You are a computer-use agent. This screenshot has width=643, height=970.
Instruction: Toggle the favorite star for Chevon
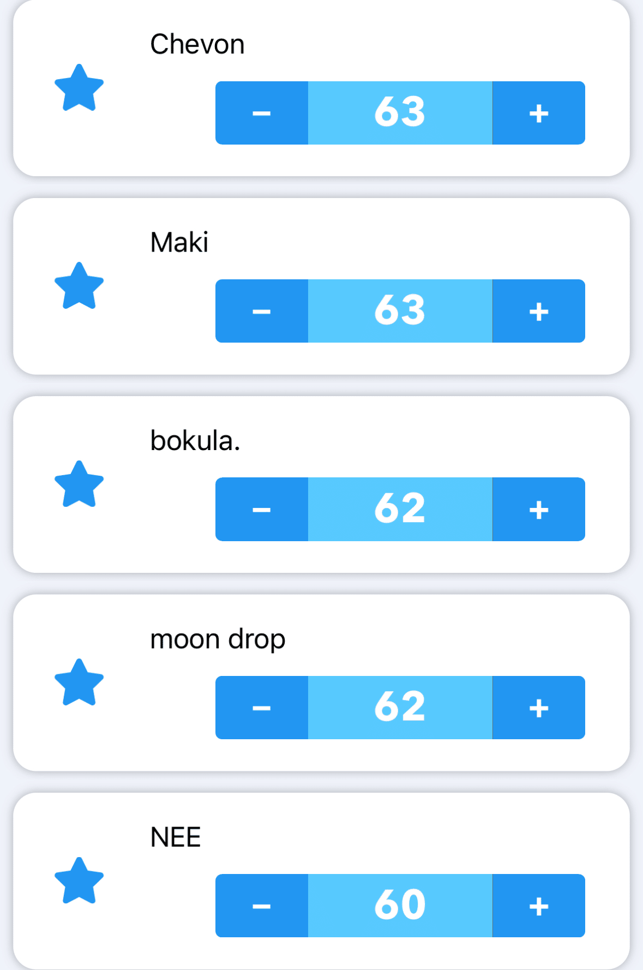pyautogui.click(x=79, y=88)
